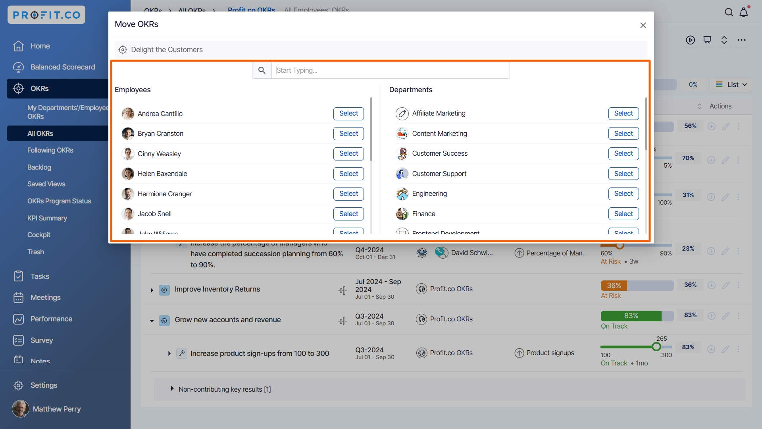Screen dimensions: 762x429
Task: Click the play icon in toolbar
Action: 690,40
